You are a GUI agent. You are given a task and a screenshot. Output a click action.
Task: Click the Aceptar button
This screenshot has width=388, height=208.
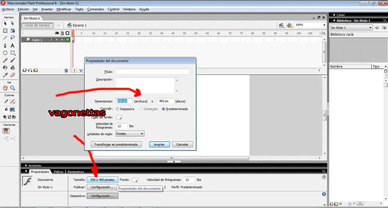click(159, 144)
